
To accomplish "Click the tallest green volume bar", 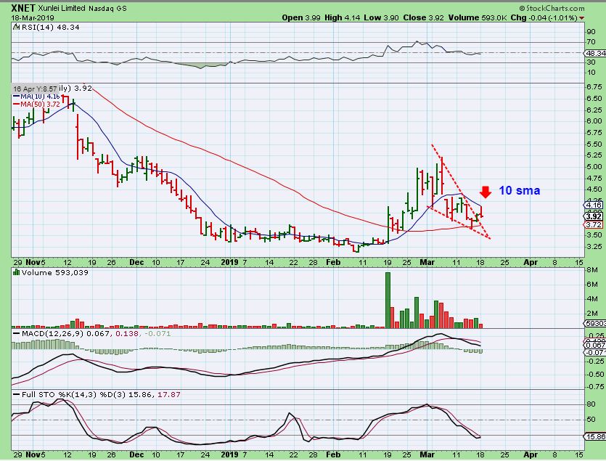I will click(388, 300).
